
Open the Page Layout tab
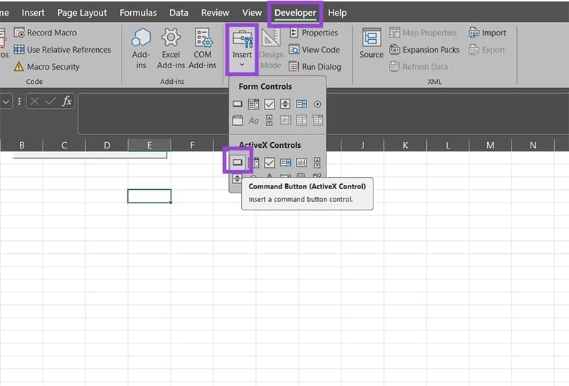(82, 13)
